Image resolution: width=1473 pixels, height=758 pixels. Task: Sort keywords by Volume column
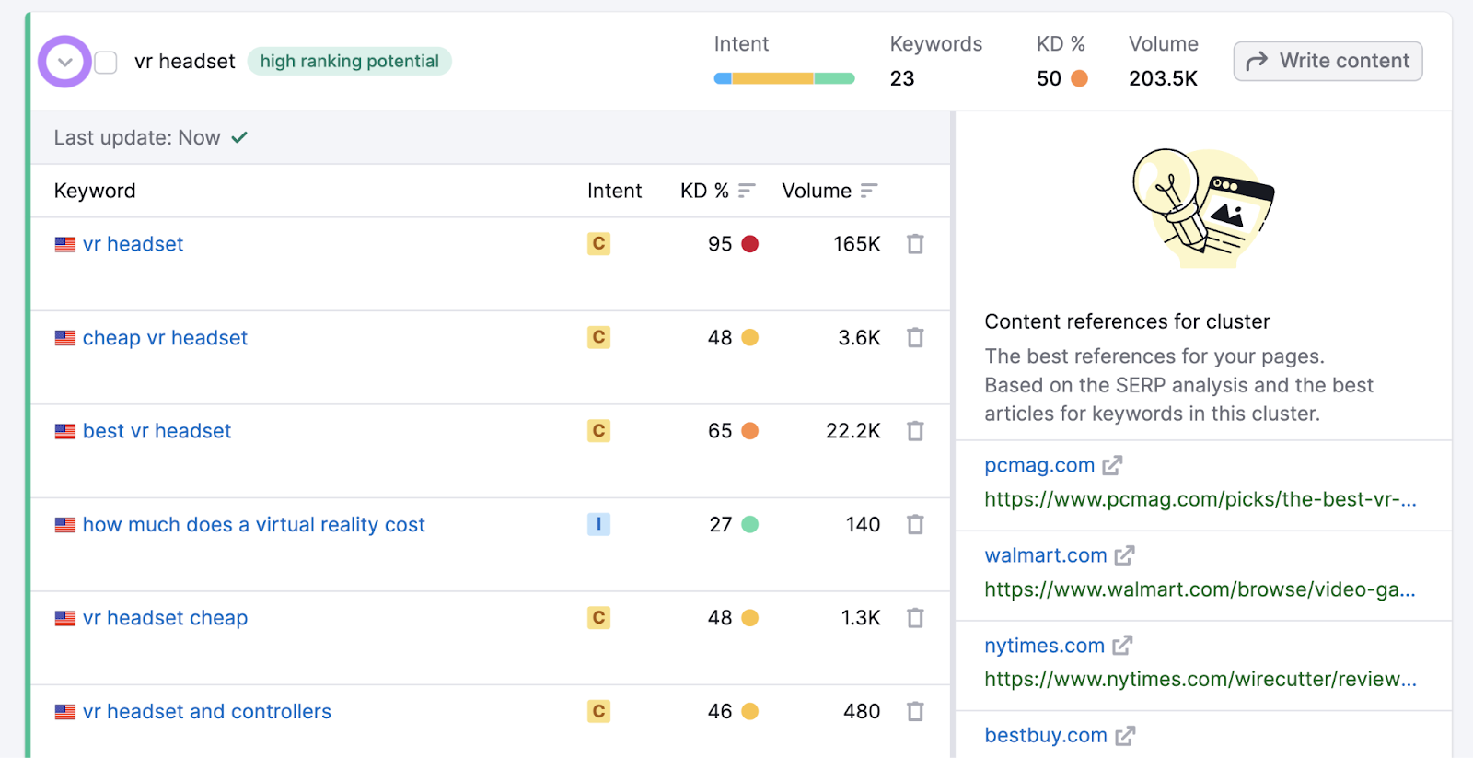pyautogui.click(x=868, y=191)
